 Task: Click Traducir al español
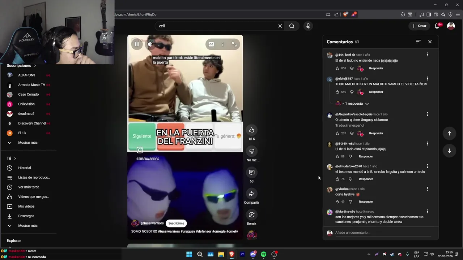click(349, 126)
